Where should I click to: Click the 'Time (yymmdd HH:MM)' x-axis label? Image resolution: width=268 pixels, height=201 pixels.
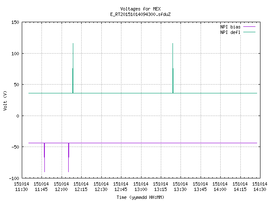[x=140, y=197]
